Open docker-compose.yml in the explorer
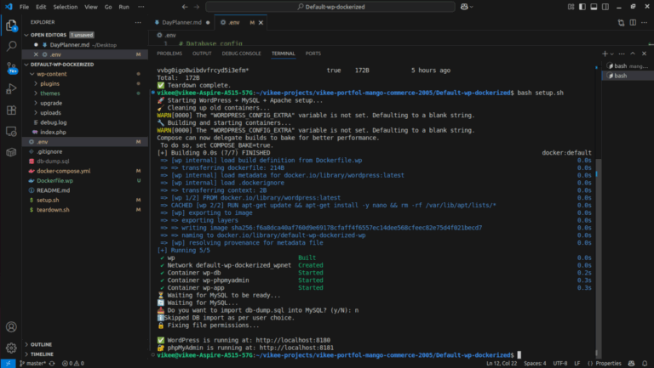 pyautogui.click(x=63, y=171)
